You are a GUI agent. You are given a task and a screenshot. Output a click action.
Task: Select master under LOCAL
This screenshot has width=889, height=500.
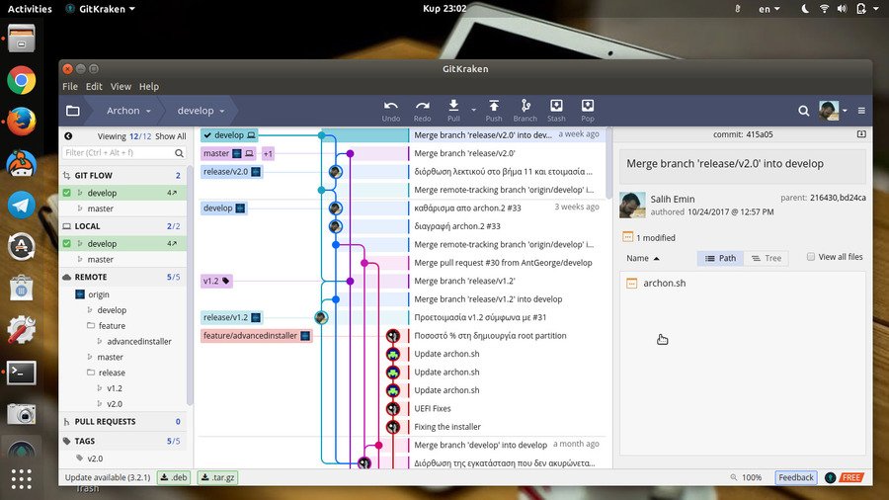(101, 259)
